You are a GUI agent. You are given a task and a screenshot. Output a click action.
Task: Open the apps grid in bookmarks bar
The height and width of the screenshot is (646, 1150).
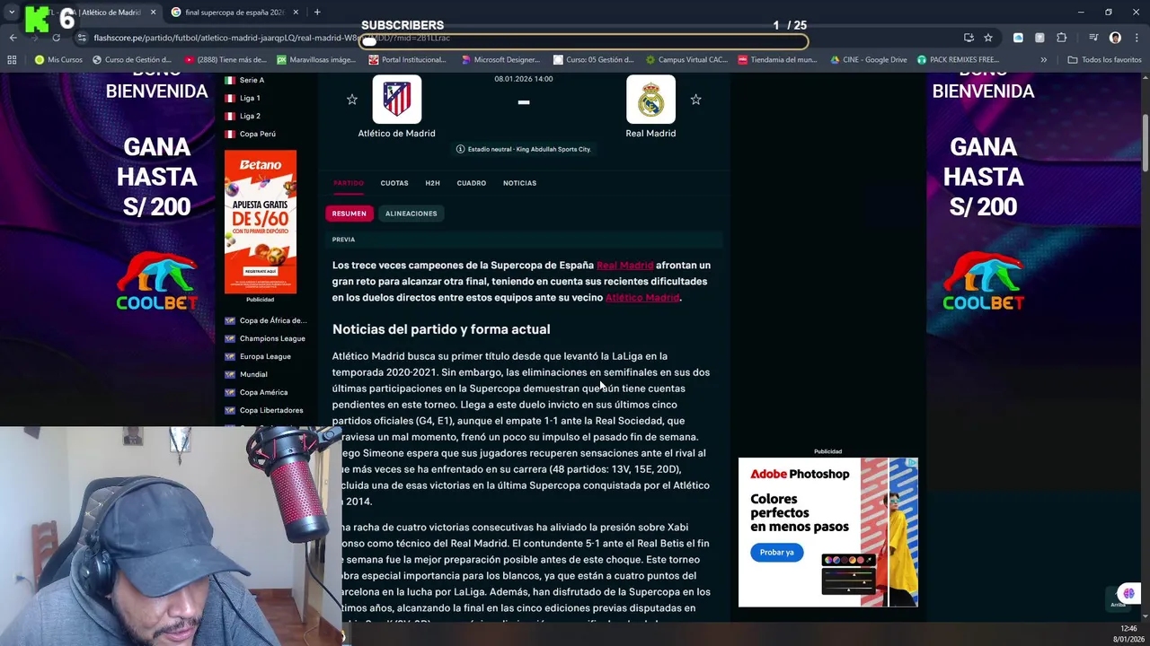(x=12, y=60)
